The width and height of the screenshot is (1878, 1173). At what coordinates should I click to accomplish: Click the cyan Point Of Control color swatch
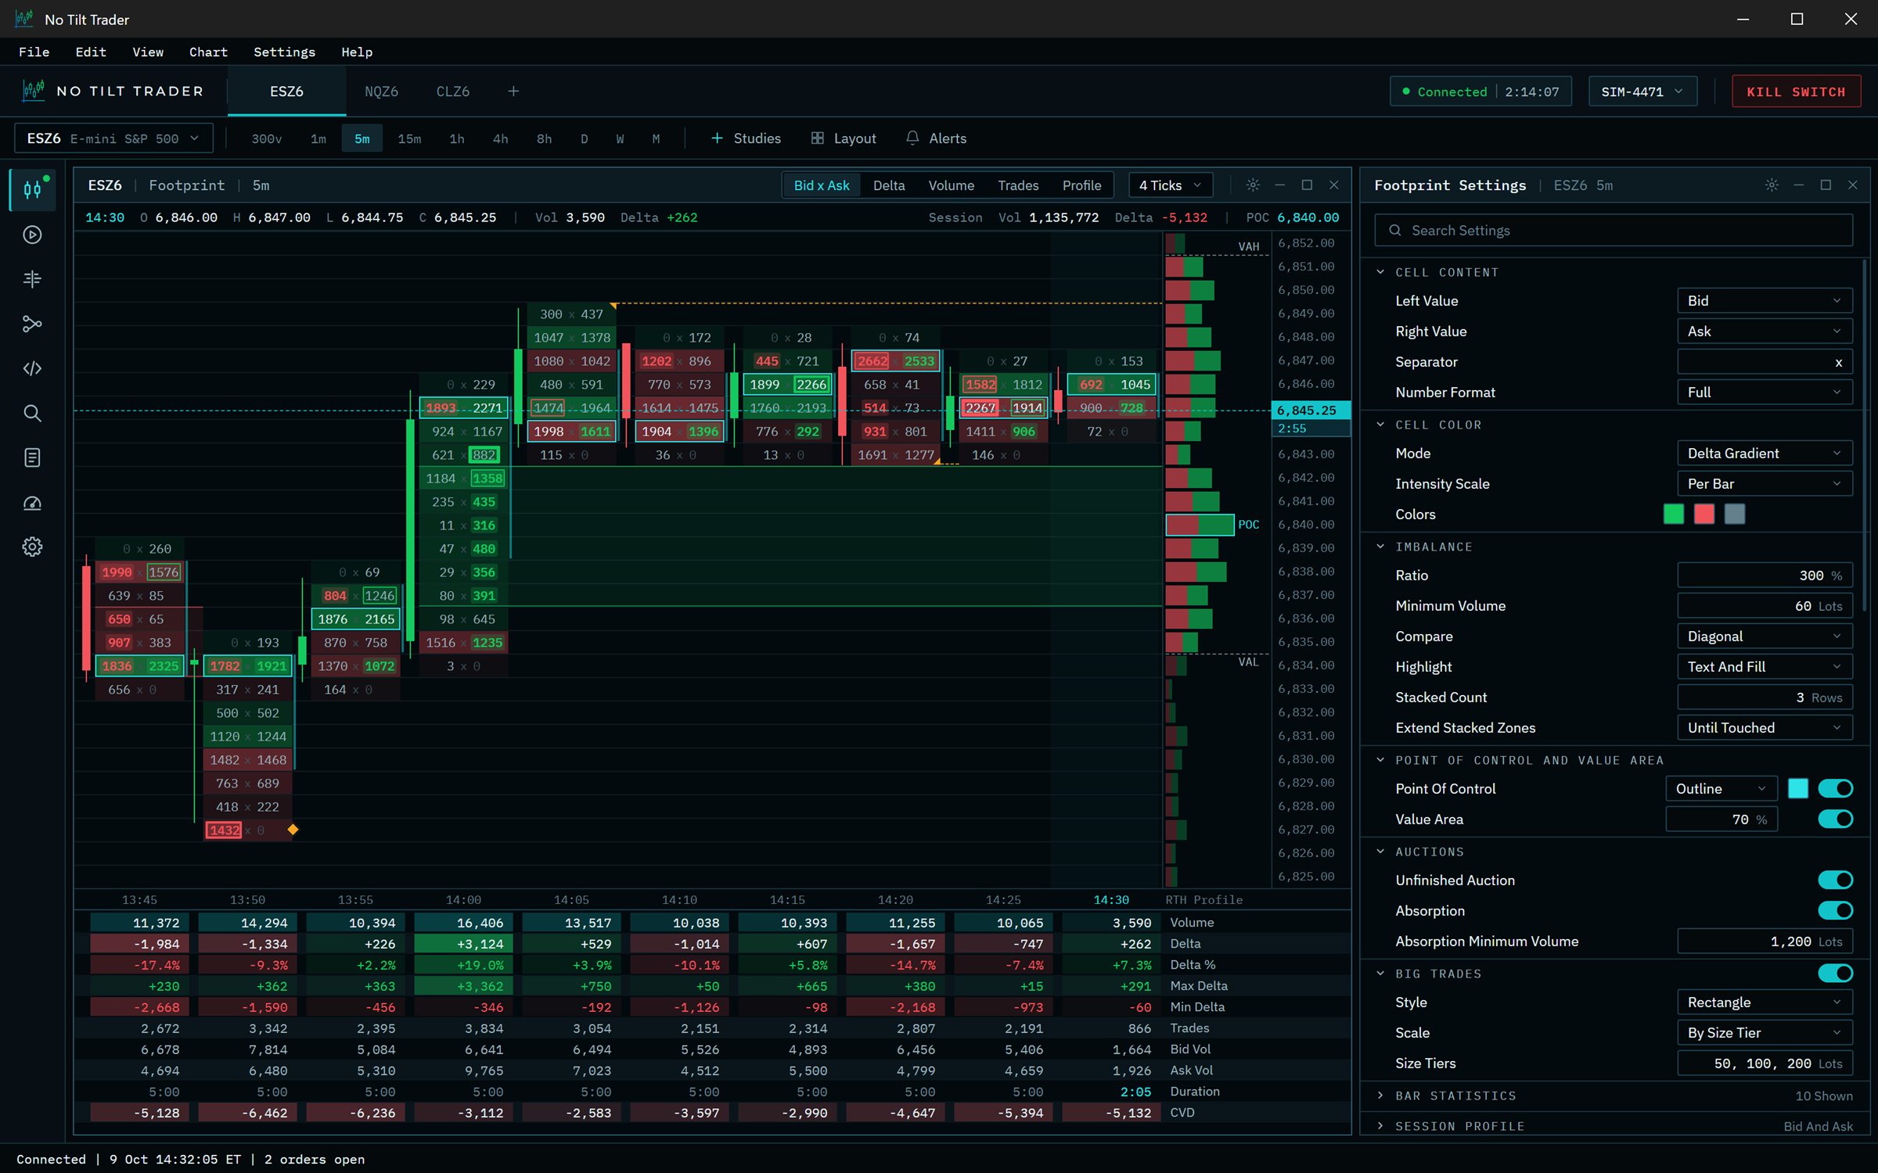[1797, 788]
